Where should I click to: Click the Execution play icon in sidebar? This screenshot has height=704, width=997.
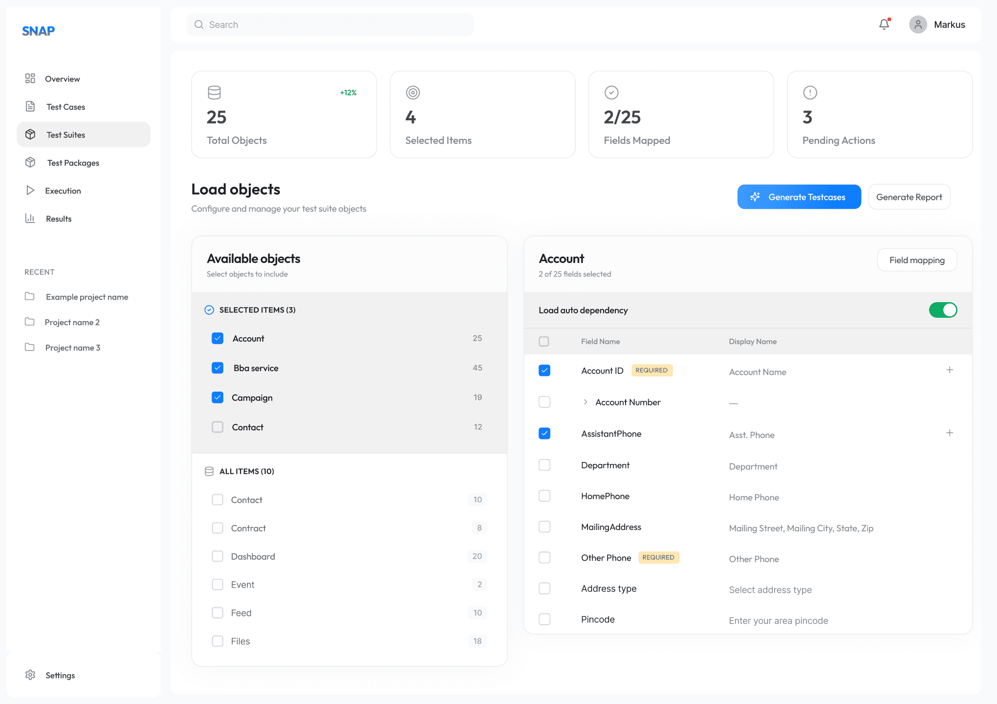pyautogui.click(x=30, y=191)
